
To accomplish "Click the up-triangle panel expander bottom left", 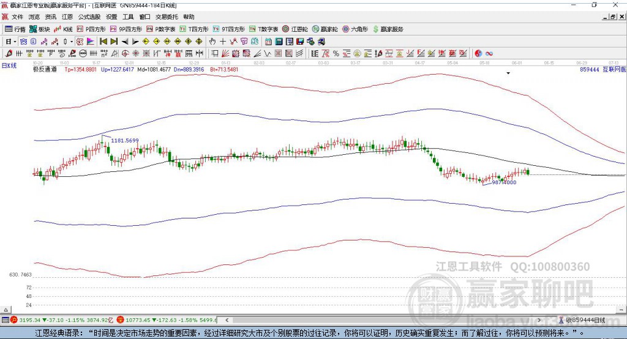I will tap(6, 310).
